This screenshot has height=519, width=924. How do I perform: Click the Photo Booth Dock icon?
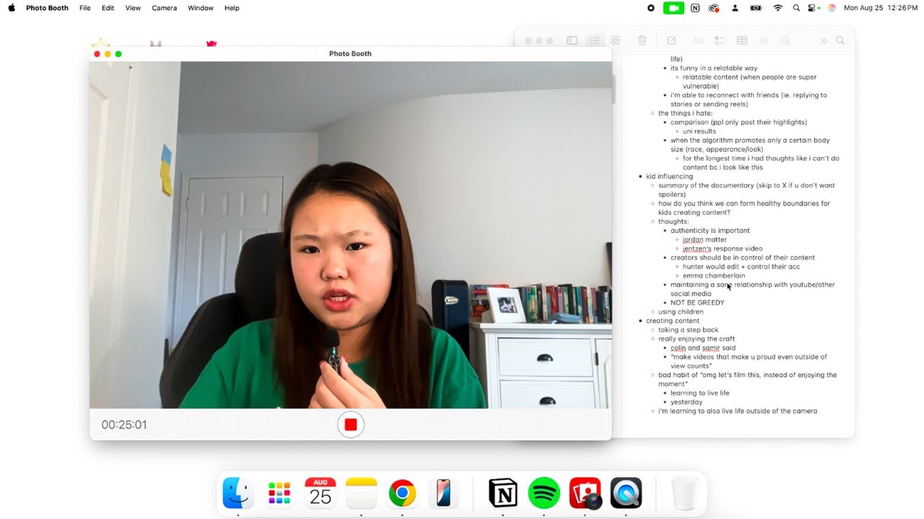585,494
